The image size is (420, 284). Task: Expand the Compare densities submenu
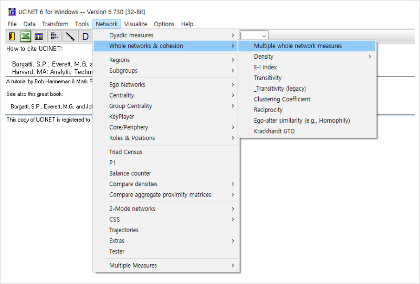click(x=166, y=184)
